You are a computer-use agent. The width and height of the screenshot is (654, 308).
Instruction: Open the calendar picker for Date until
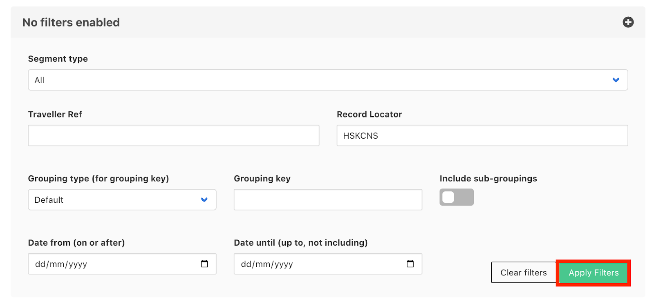point(410,264)
